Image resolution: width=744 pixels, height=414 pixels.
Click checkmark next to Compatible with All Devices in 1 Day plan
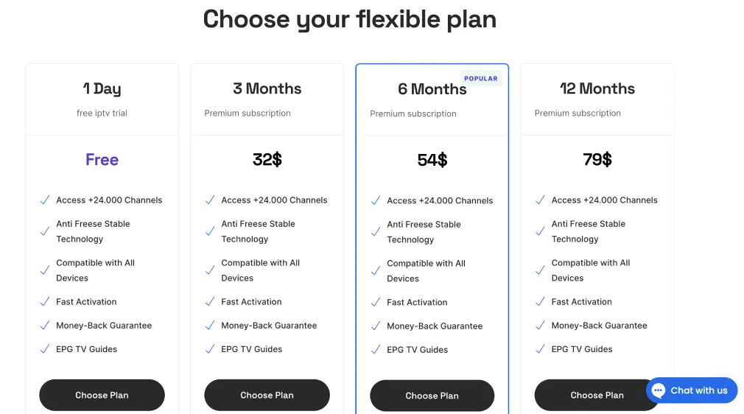click(45, 270)
